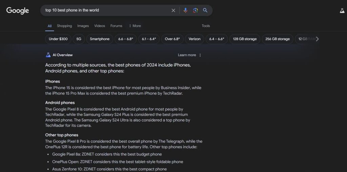Image resolution: width=347 pixels, height=172 pixels.
Task: Click the AI Overview flask icon
Action: click(x=48, y=55)
